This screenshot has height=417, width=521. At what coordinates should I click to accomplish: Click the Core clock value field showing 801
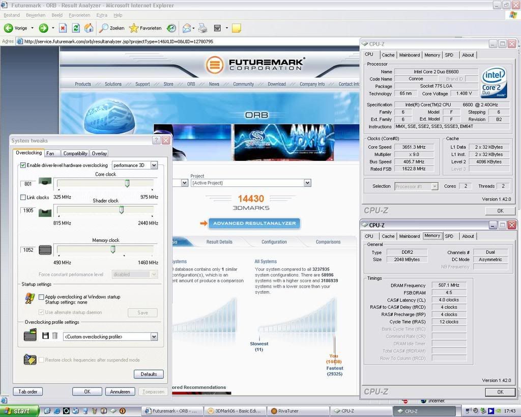(x=28, y=184)
